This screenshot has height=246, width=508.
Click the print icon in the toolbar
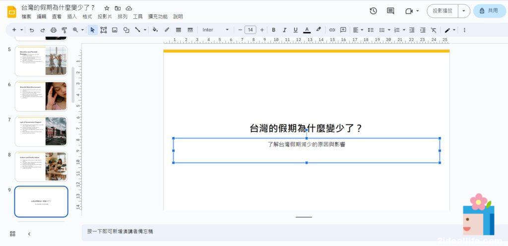click(x=54, y=30)
